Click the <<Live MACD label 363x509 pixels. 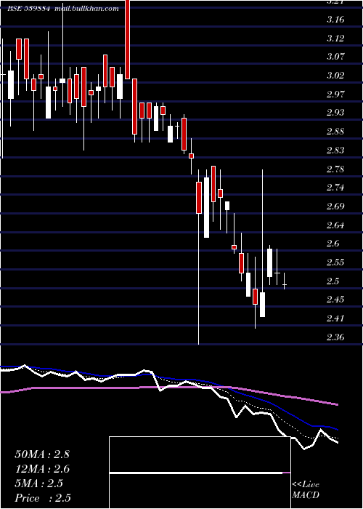pyautogui.click(x=306, y=490)
